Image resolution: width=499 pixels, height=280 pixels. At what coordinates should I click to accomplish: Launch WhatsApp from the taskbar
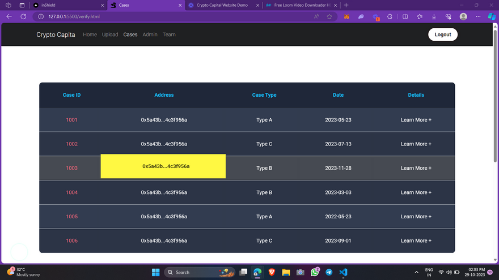click(315, 272)
